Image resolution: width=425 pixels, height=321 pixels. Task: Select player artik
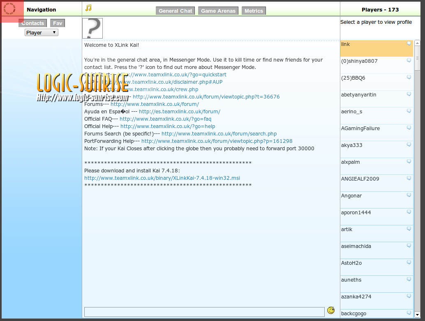coord(377,234)
